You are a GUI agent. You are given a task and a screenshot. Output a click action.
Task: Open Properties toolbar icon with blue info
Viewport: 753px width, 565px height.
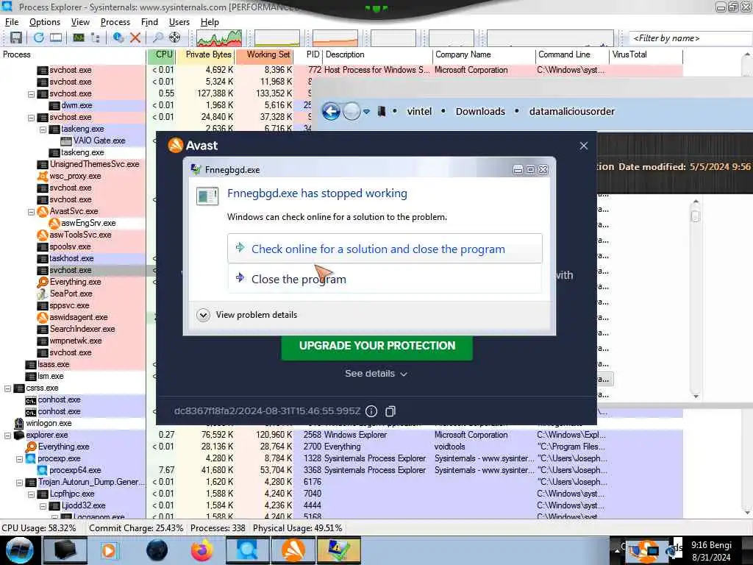point(118,38)
